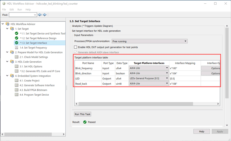Toggle Generate default AXI4 slave interface checkbox
Screen dimensions: 231x141
(76, 52)
